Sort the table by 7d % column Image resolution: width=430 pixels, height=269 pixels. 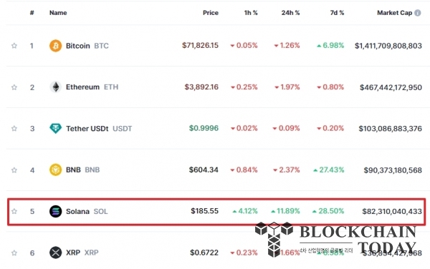[337, 13]
